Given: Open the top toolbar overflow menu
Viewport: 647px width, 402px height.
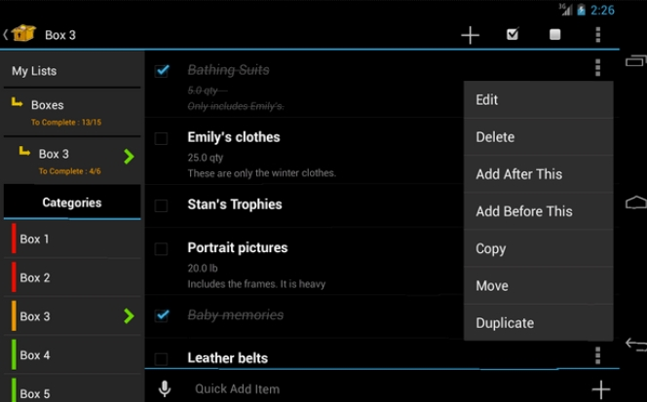Looking at the screenshot, I should click(598, 35).
